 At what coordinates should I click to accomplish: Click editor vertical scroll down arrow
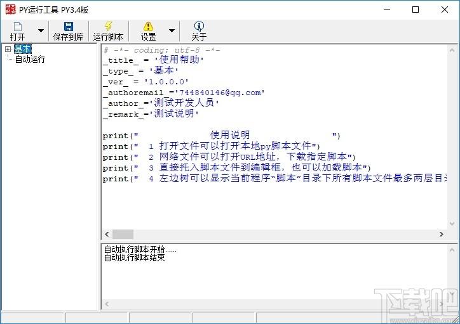point(452,224)
